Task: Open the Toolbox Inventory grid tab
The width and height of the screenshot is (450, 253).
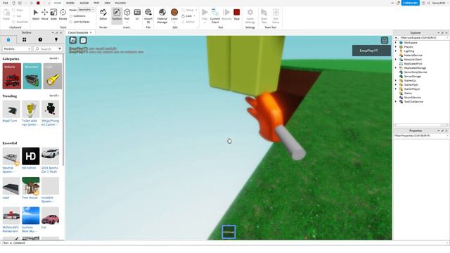Action: tap(24, 39)
